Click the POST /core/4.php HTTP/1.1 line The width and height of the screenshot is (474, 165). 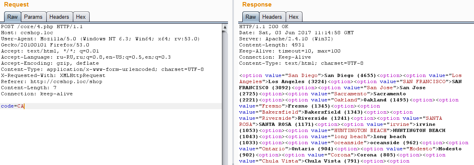[x=42, y=26]
